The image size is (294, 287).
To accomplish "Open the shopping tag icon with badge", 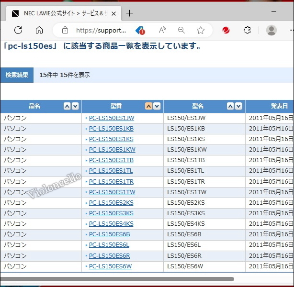I will [x=140, y=30].
